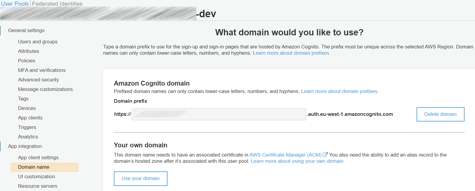Open the User Pools tab
Image resolution: width=475 pixels, height=191 pixels.
point(15,4)
